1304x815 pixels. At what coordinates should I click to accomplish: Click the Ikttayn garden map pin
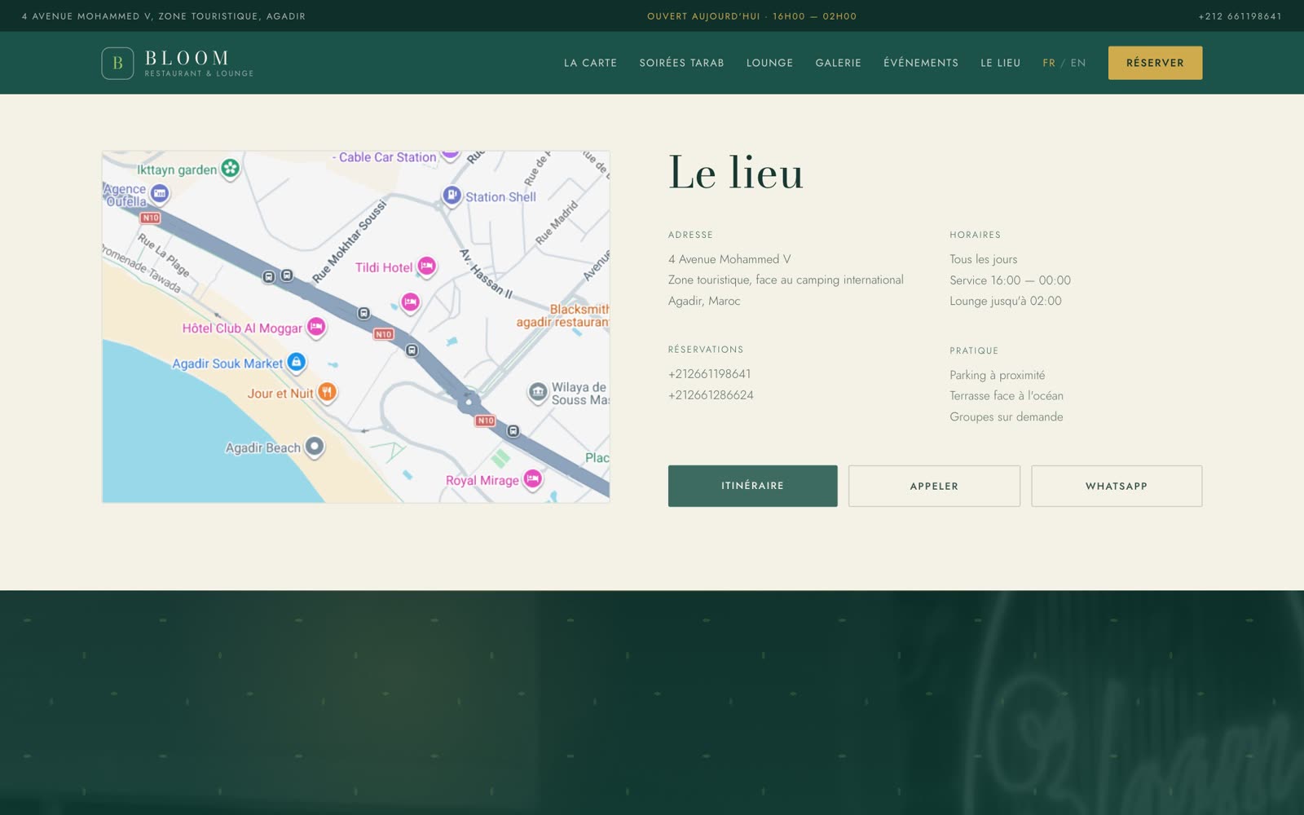[x=231, y=169]
